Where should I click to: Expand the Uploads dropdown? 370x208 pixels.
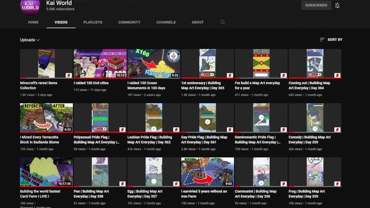click(29, 40)
